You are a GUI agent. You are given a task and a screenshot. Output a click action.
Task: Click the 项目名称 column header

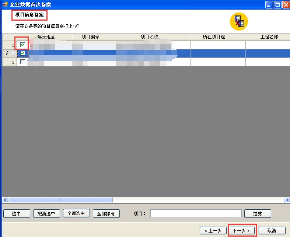[x=149, y=37]
